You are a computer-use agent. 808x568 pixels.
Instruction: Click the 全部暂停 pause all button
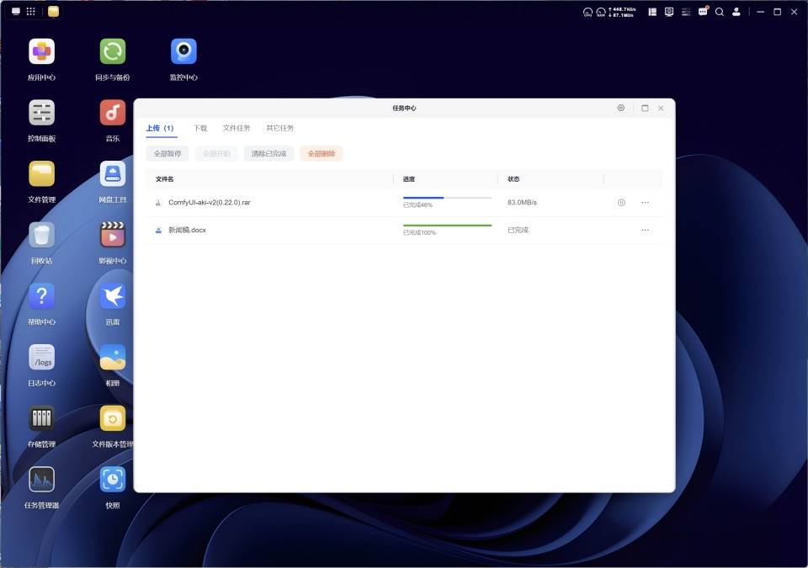[x=167, y=154]
